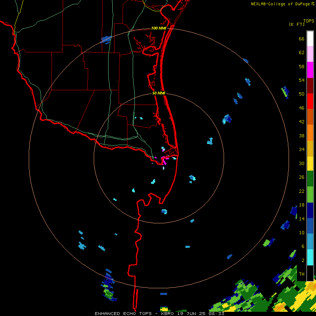Click the light blue 14 kft swatch
The width and height of the screenshot is (316, 316).
coord(310,242)
